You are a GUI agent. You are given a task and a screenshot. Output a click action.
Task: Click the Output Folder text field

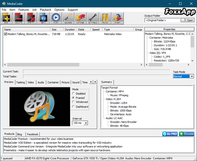click(163, 20)
